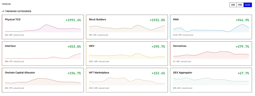
Task: Click the RWA blue sparkline chart
Action: click(x=211, y=28)
